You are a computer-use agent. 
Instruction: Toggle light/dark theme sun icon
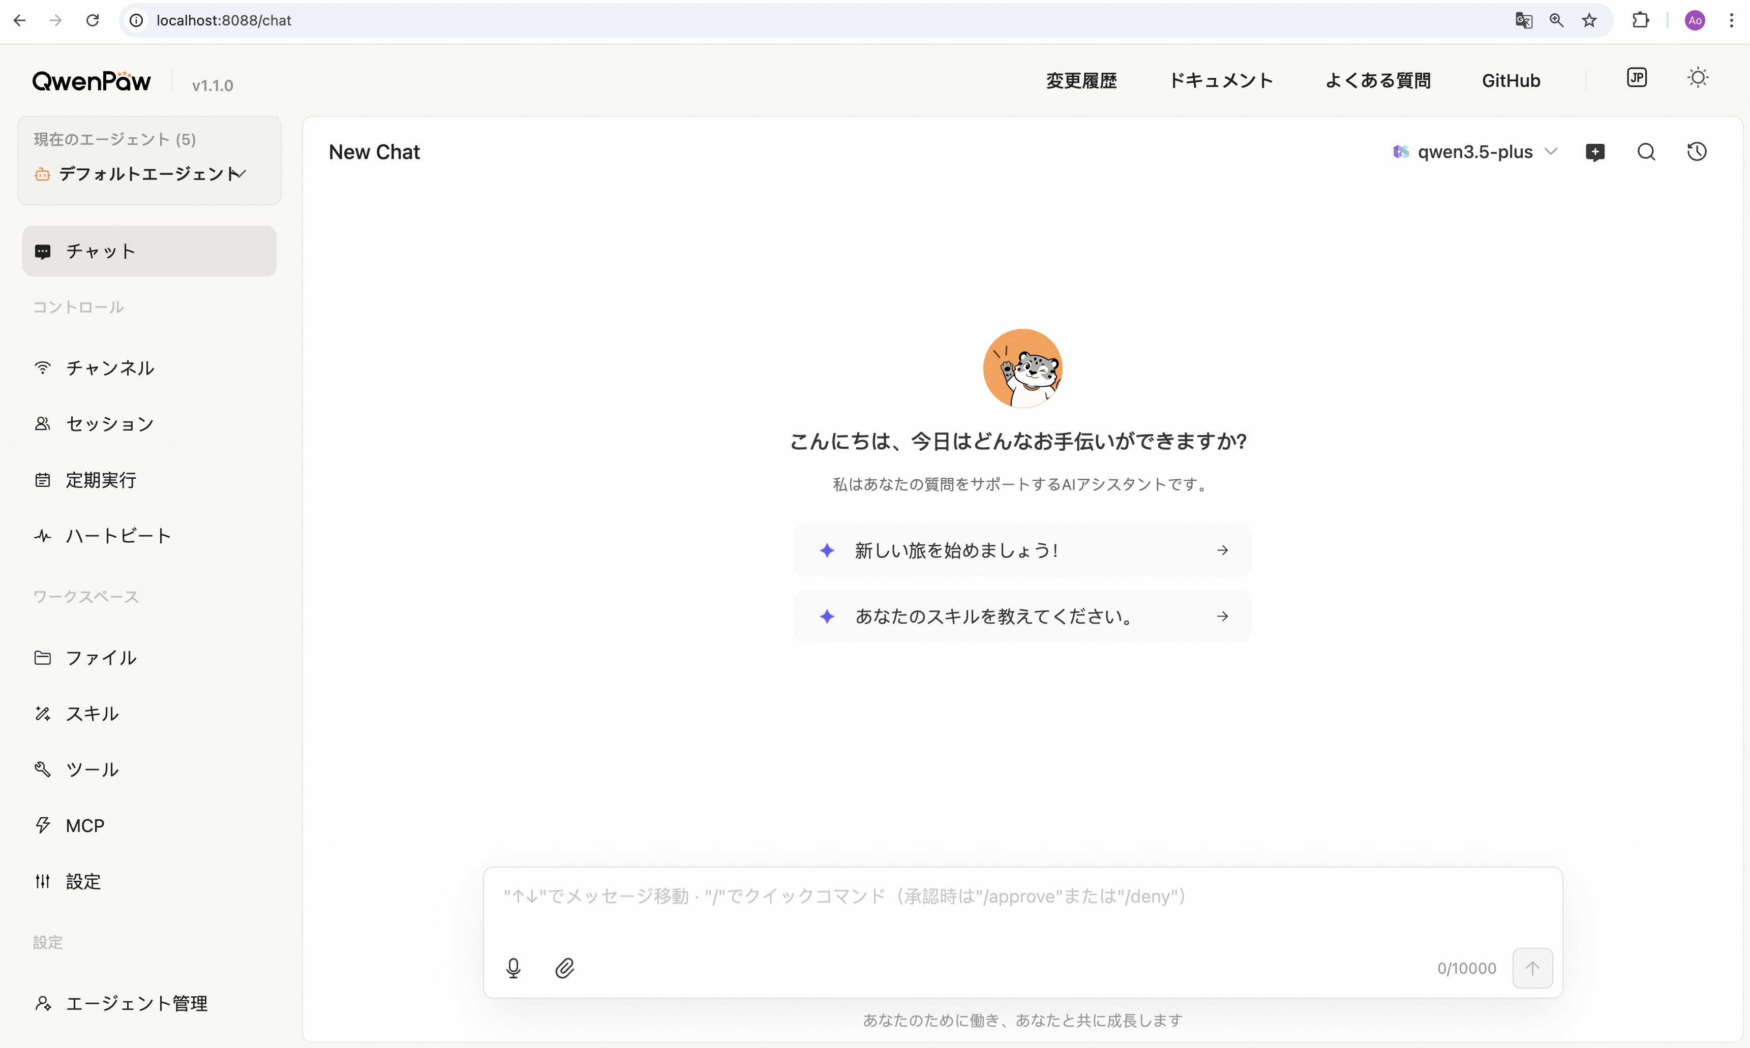[1698, 78]
